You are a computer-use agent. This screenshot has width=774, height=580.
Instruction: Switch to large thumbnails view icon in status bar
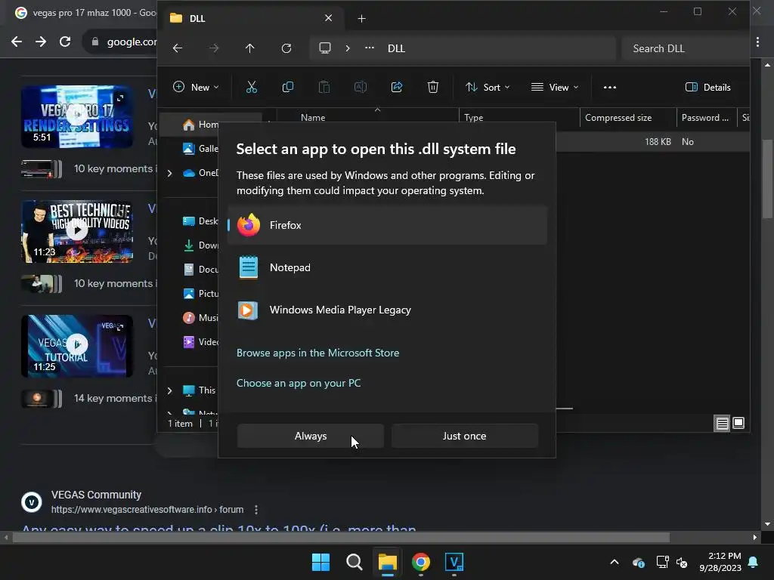(x=738, y=423)
